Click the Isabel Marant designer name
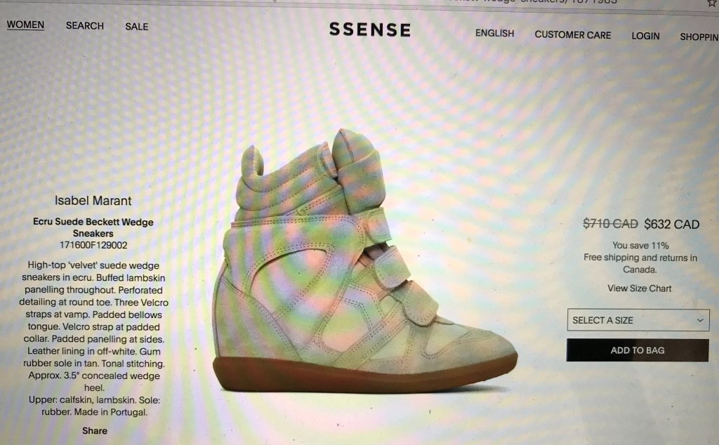 coord(93,201)
